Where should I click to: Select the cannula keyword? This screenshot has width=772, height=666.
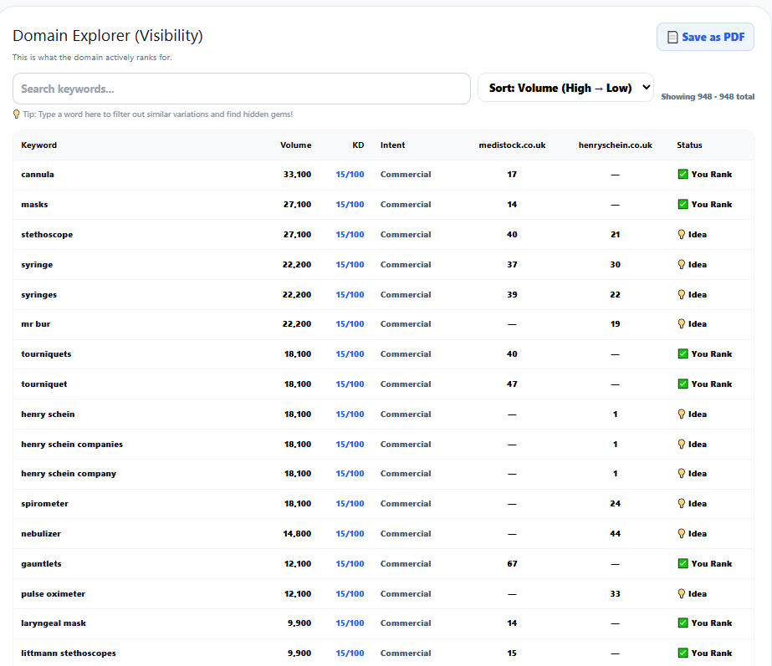click(38, 174)
